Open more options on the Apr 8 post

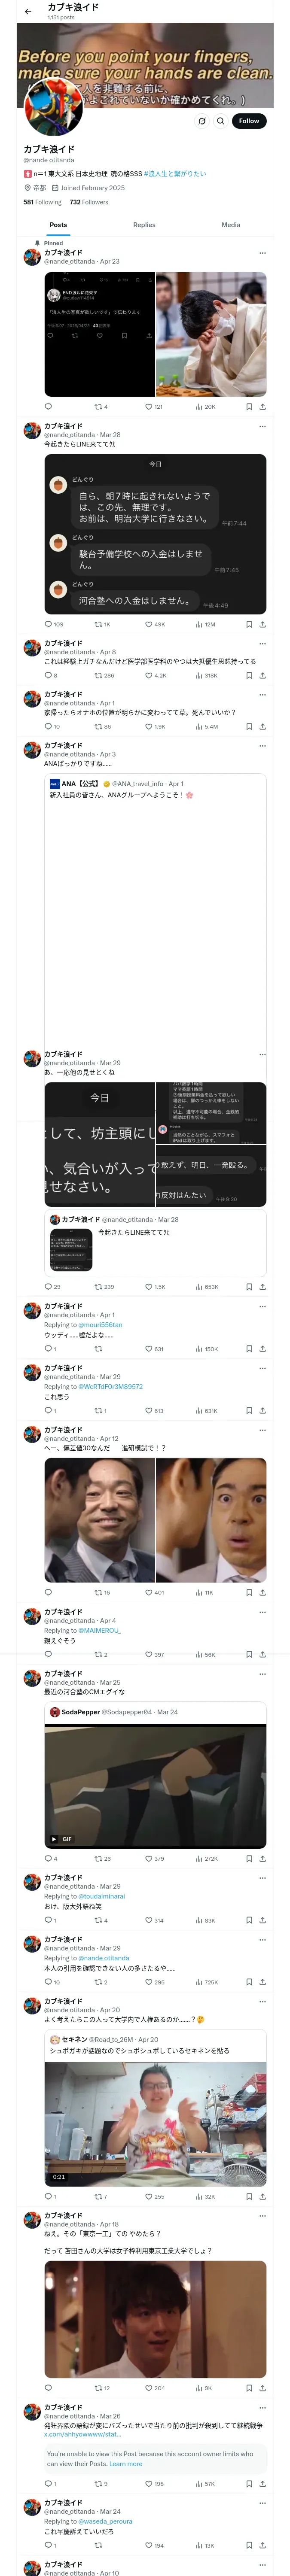(x=263, y=644)
